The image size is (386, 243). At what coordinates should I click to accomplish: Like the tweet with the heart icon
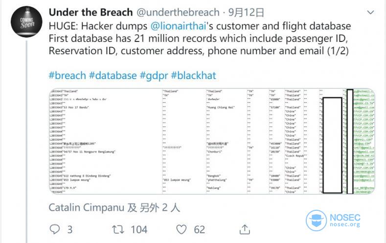[182, 229]
